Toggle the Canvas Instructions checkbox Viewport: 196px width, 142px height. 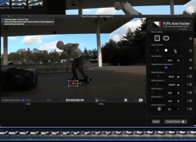166,68
